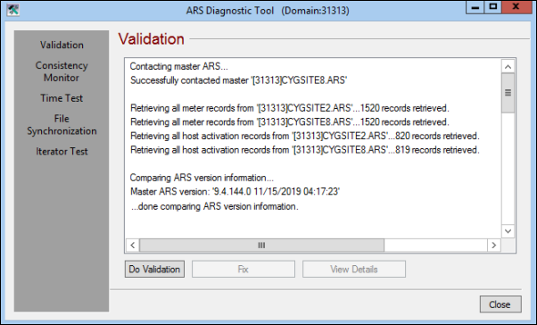
Task: Close the window with the red X
Action: pyautogui.click(x=516, y=7)
